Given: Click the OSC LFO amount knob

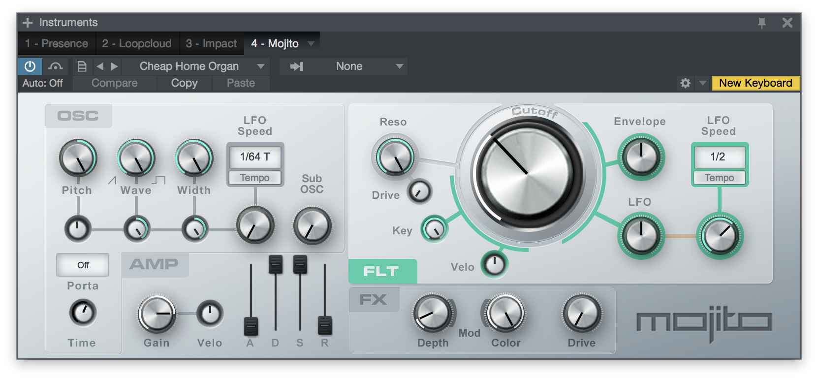Looking at the screenshot, I should (255, 225).
